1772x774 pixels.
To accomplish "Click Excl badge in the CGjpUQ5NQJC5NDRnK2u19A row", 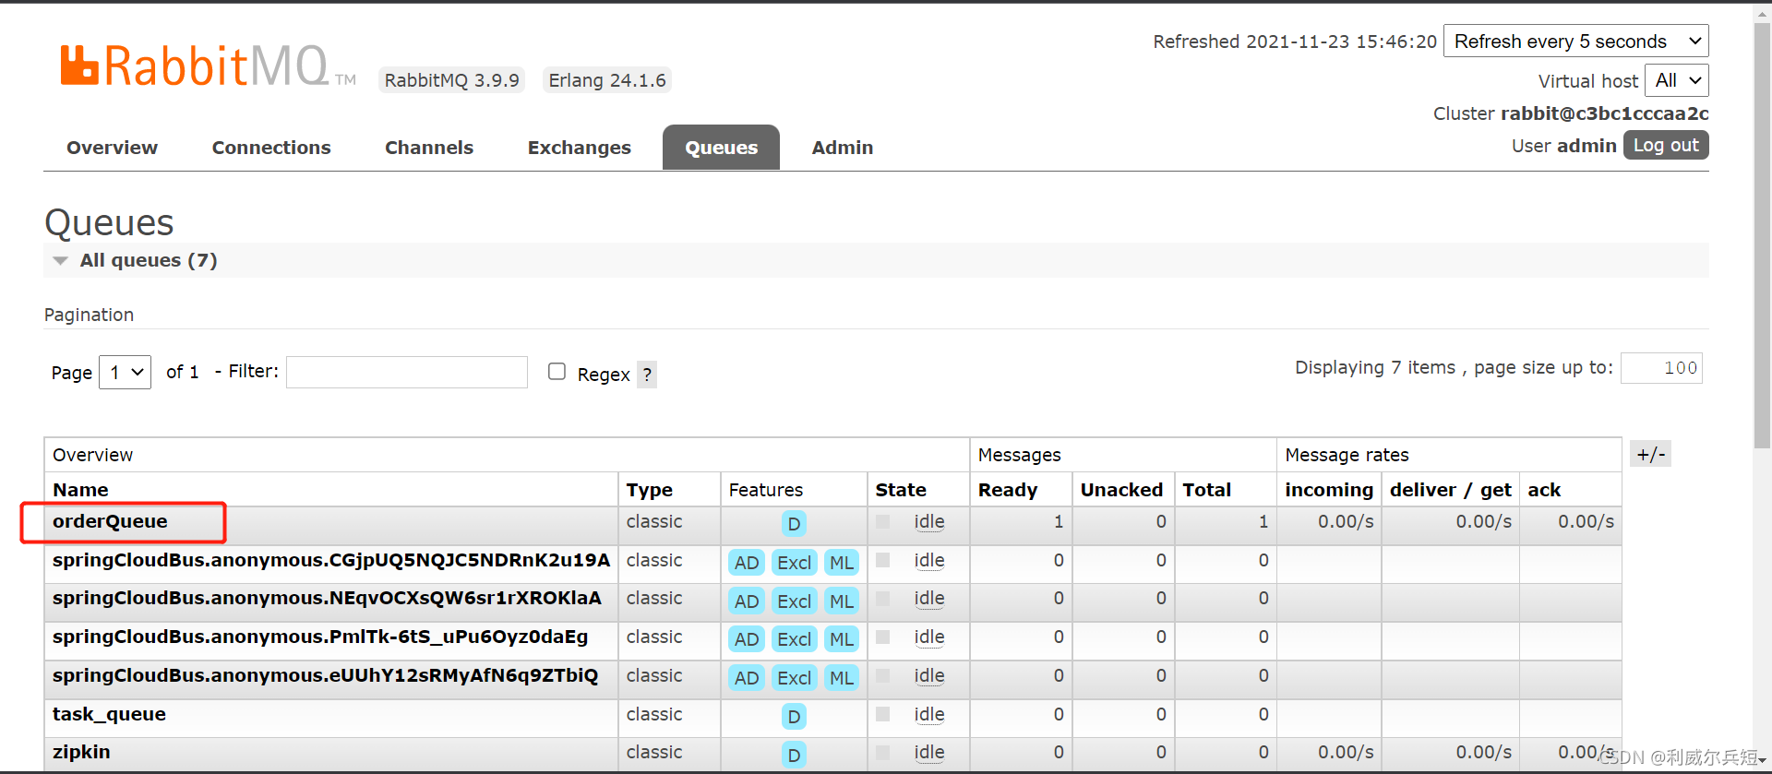I will pos(794,563).
